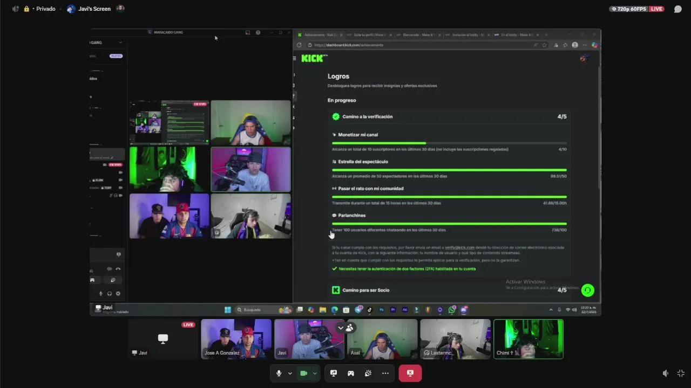The height and width of the screenshot is (388, 691).
Task: Mute the stream with the top-left speaker icon
Action: coord(15,9)
